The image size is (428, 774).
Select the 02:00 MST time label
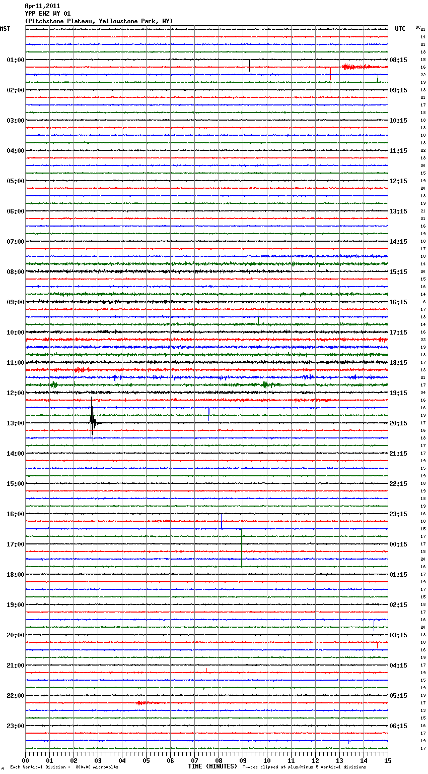[x=16, y=90]
